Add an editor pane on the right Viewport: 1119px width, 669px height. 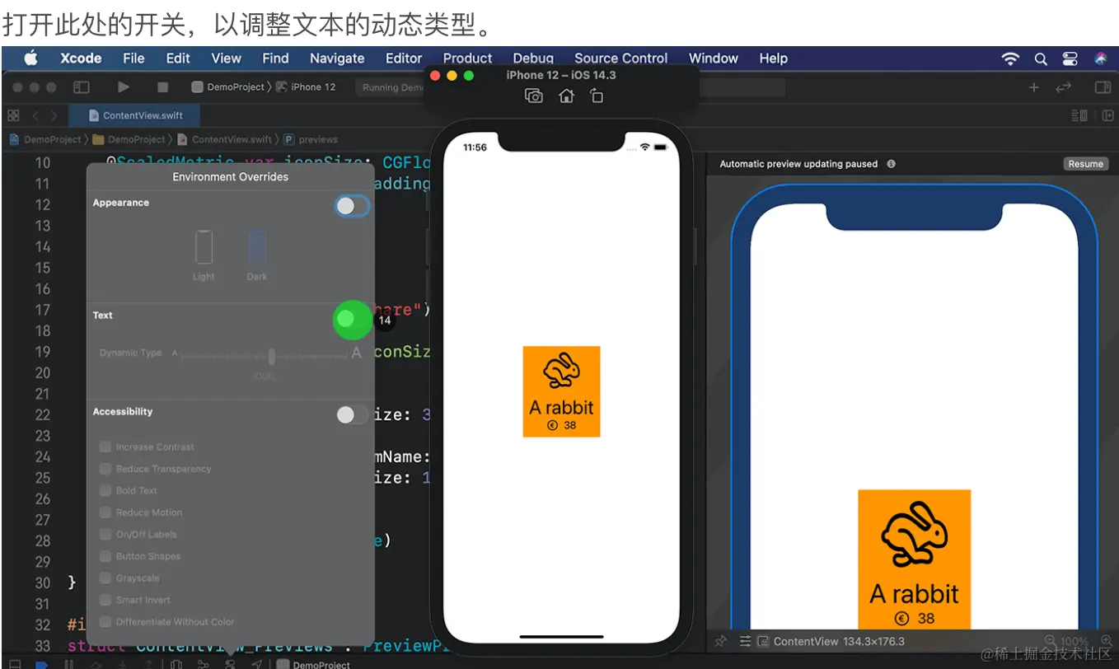(1107, 115)
